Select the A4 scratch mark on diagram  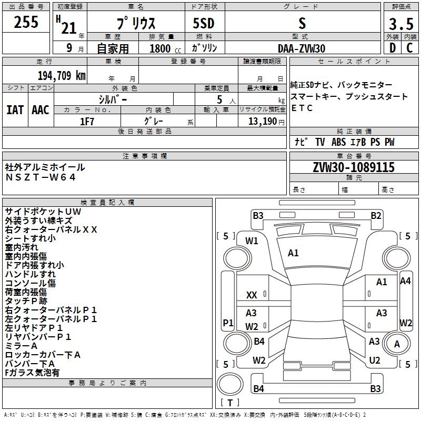coord(405,281)
